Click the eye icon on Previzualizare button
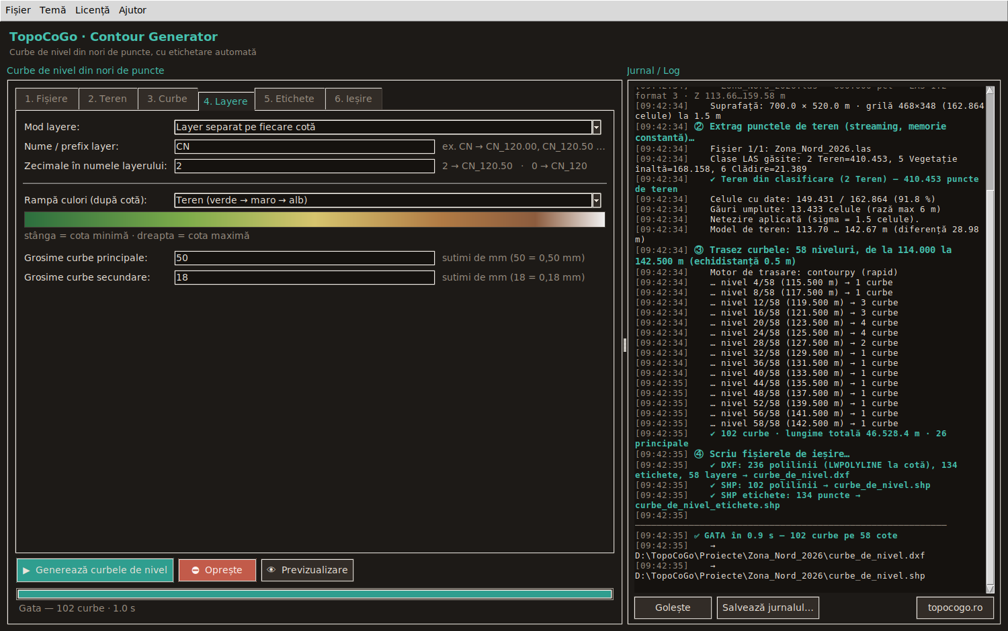The width and height of the screenshot is (1008, 631). coord(271,570)
